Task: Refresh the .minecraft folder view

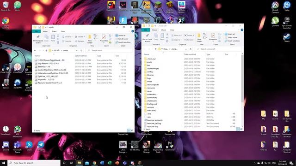Action: click(191, 49)
